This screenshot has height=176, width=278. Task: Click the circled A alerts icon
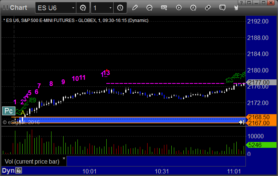pyautogui.click(x=193, y=7)
